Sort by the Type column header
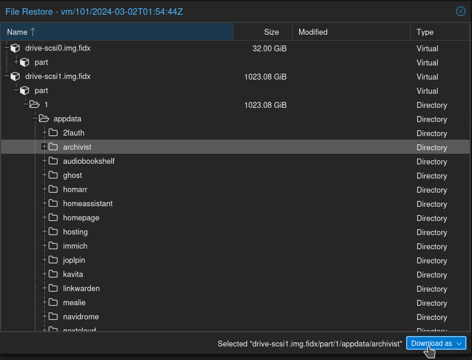Image resolution: width=472 pixels, height=360 pixels. (x=440, y=32)
